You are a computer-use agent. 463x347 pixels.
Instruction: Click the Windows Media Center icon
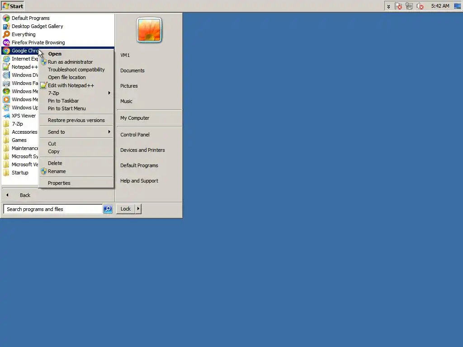[6, 91]
